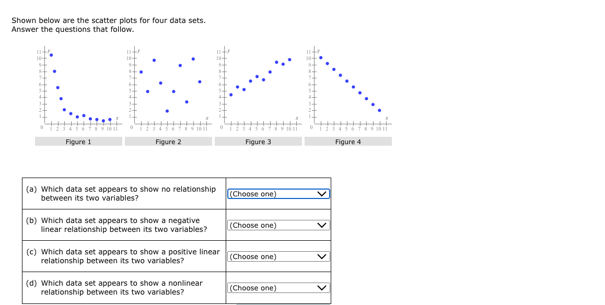Click the Figure 4 label
Image resolution: width=605 pixels, height=305 pixels.
click(348, 141)
